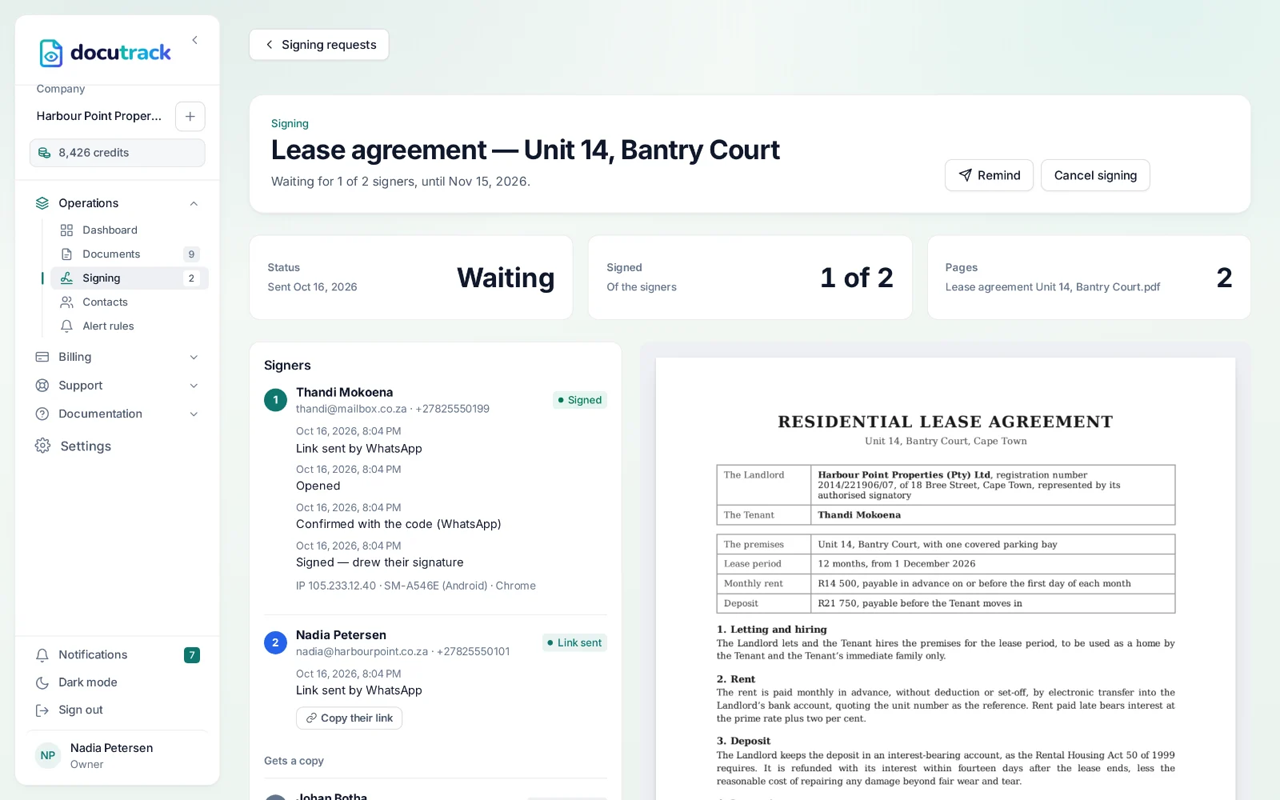Click signer number 1 badge for Thandi Mokoena
Screen dimensions: 1280x800
click(x=275, y=400)
